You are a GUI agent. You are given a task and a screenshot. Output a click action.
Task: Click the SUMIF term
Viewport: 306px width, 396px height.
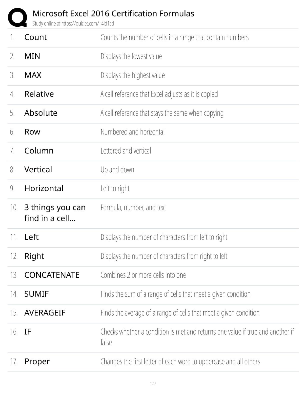pos(36,294)
